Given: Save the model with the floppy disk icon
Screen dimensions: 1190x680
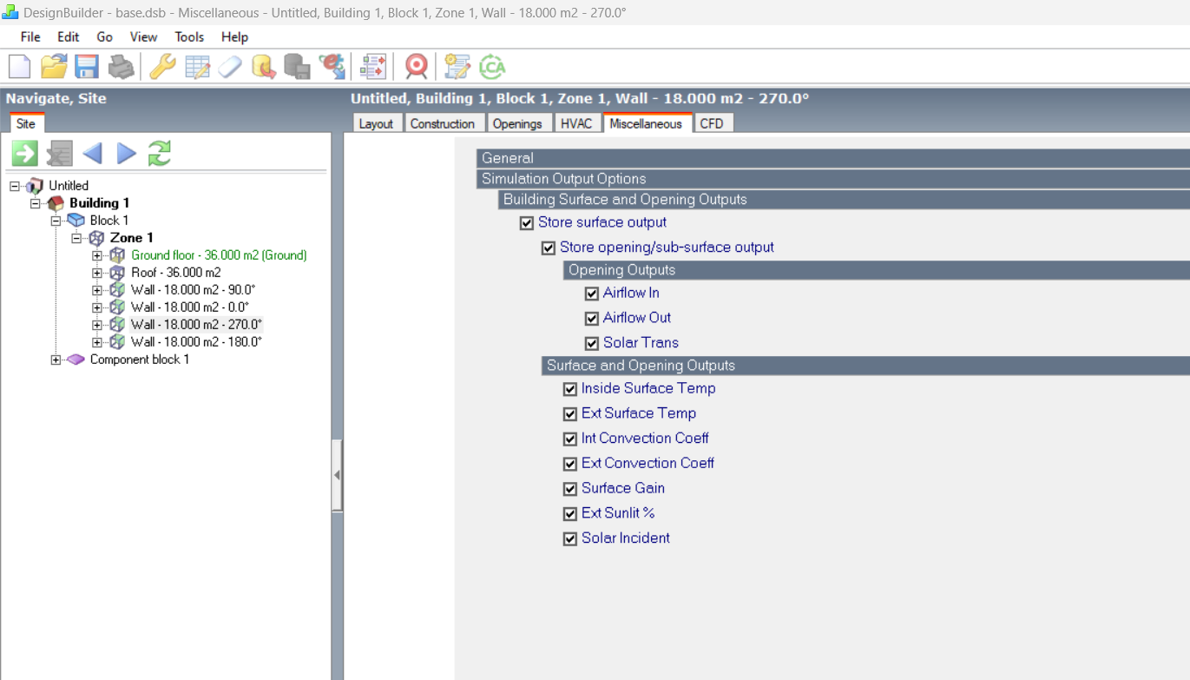Looking at the screenshot, I should (87, 66).
